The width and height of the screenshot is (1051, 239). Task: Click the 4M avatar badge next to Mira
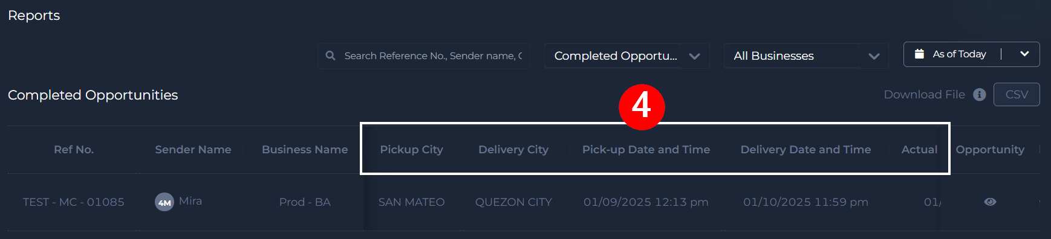click(164, 202)
